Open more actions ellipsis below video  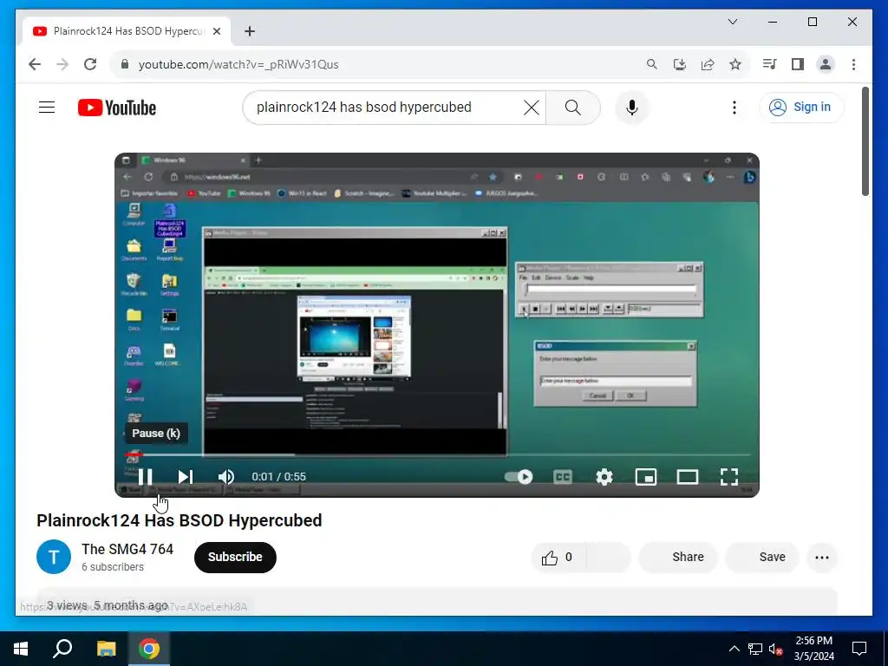tap(822, 558)
